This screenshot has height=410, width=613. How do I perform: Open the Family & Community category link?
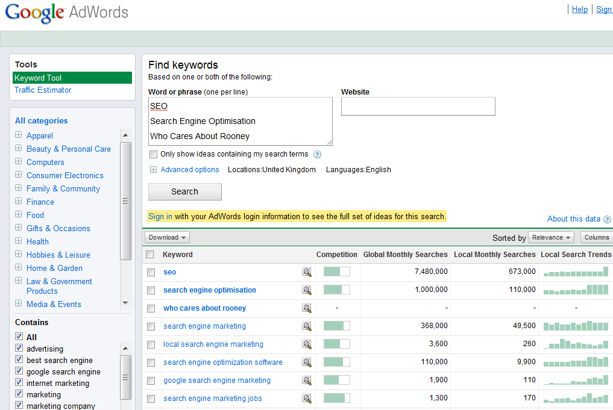click(x=63, y=188)
